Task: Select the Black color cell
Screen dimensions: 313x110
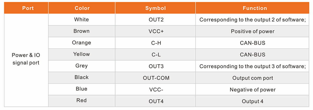Action: (82, 77)
